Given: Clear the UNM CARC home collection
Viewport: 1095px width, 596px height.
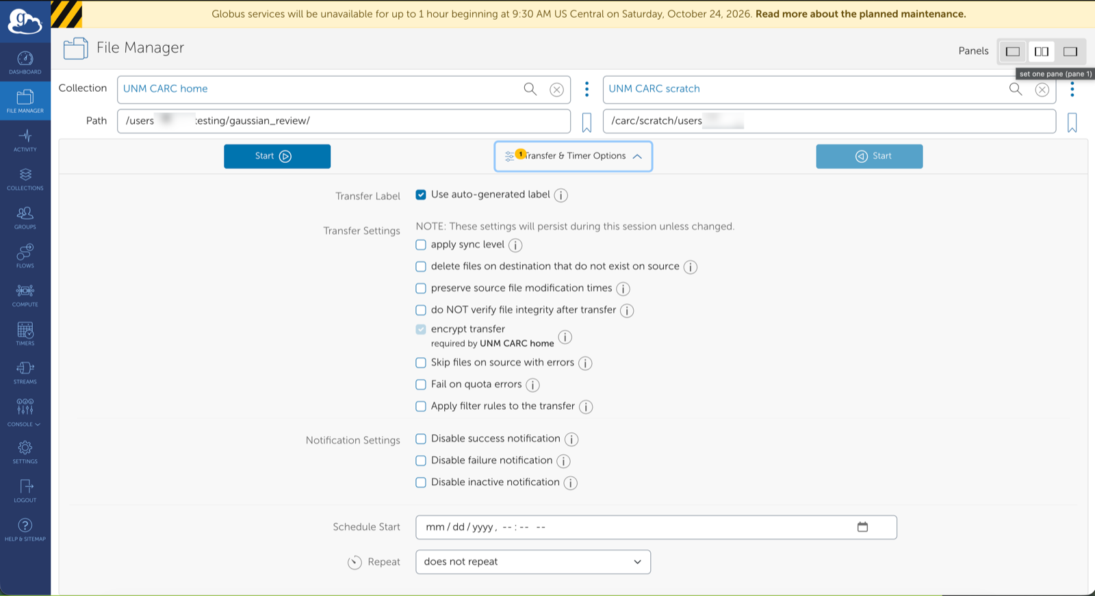Looking at the screenshot, I should pyautogui.click(x=557, y=90).
